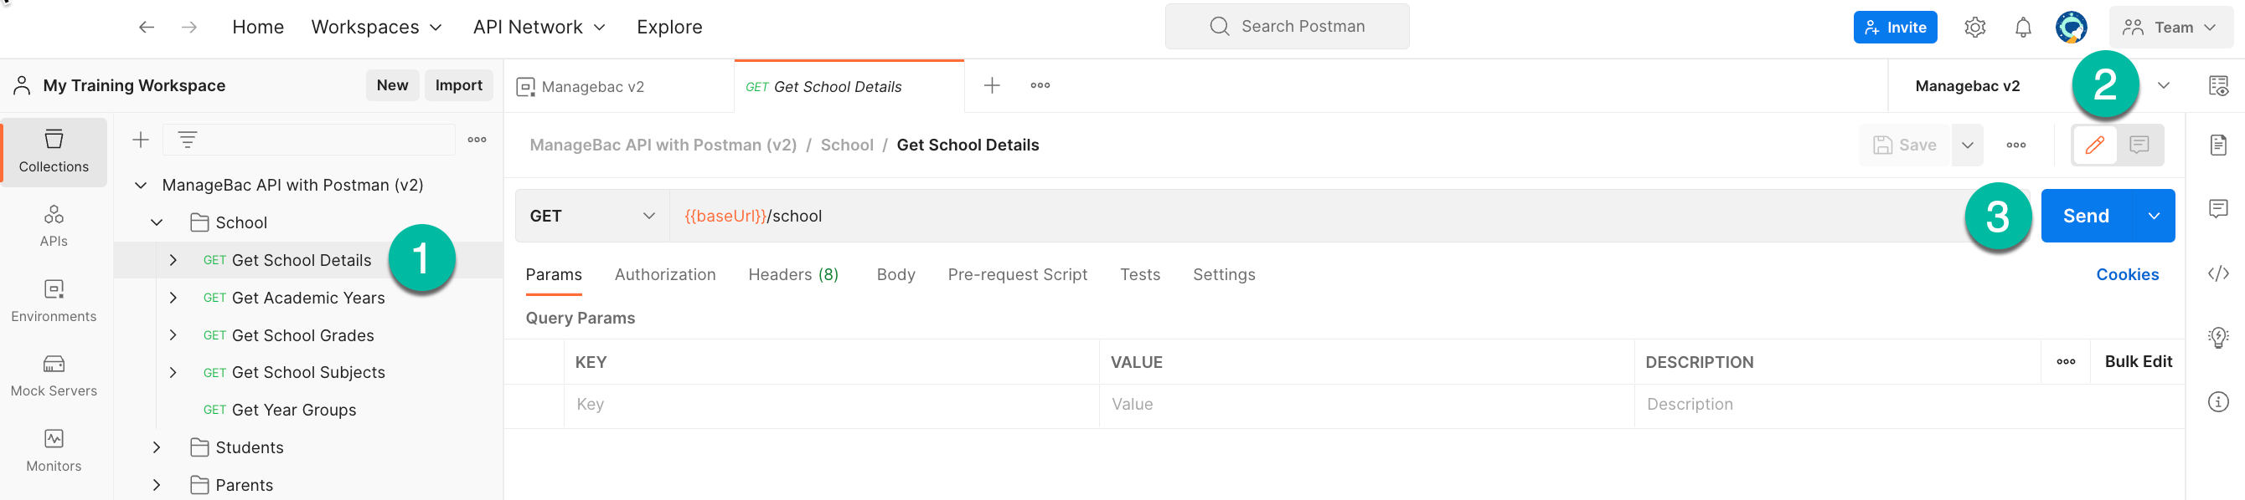Go to Home in top navigation
The image size is (2245, 500).
pyautogui.click(x=258, y=27)
